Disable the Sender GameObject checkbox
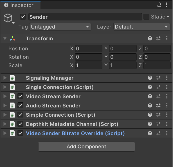Screen dimensions: 173x167 pyautogui.click(x=23, y=17)
